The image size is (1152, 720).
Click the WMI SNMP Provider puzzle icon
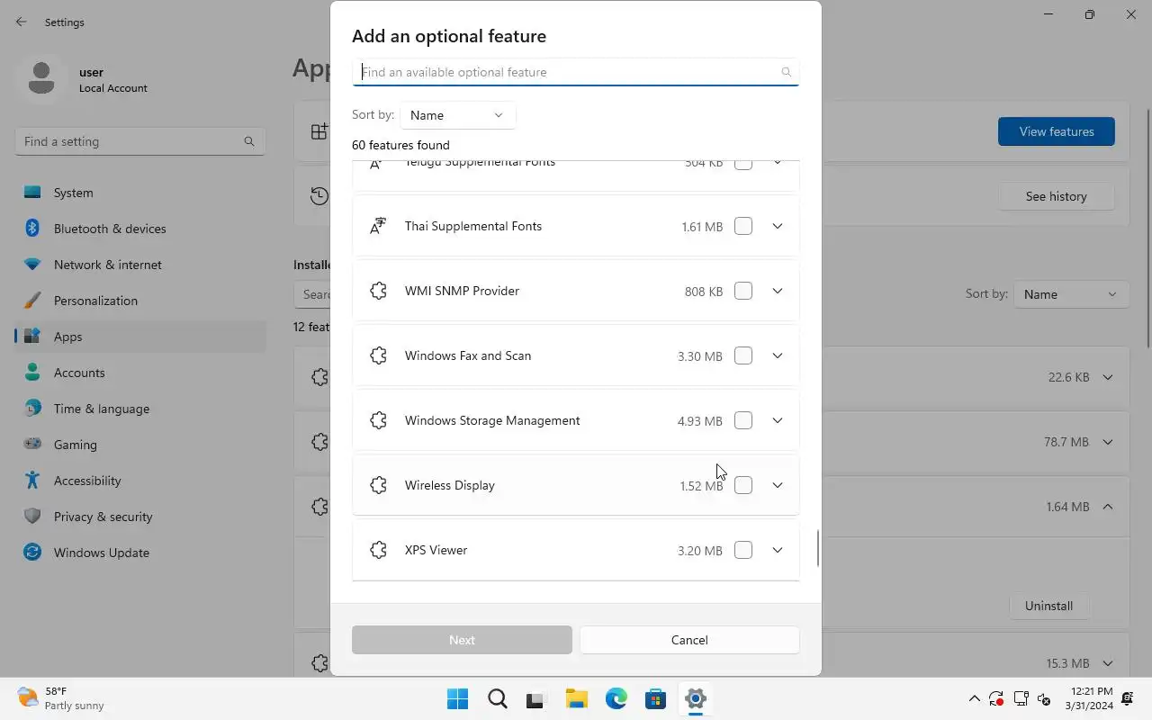[x=378, y=291]
